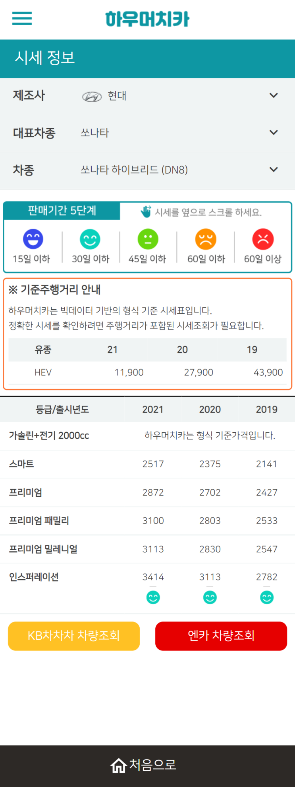
Task: Open the hamburger menu
Action: pos(22,18)
